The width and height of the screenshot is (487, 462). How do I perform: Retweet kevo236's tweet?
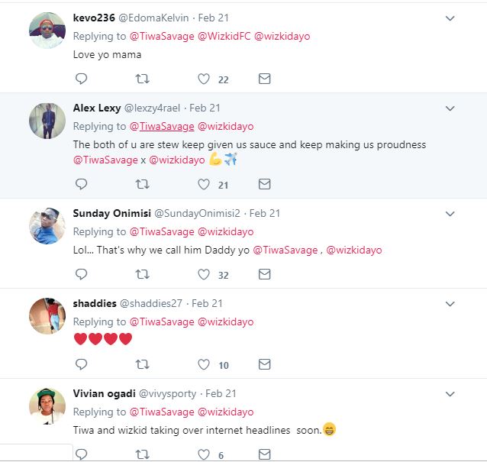[142, 79]
